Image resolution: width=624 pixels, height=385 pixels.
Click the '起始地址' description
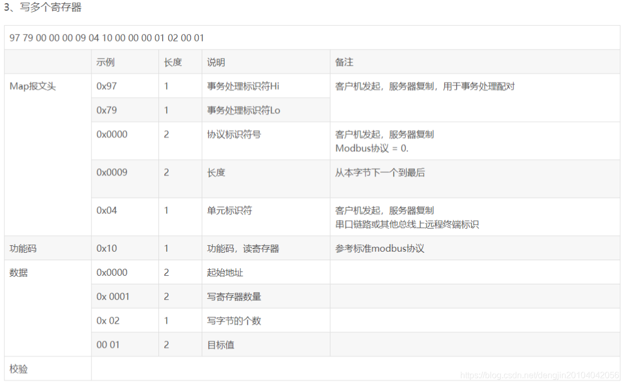tap(225, 273)
